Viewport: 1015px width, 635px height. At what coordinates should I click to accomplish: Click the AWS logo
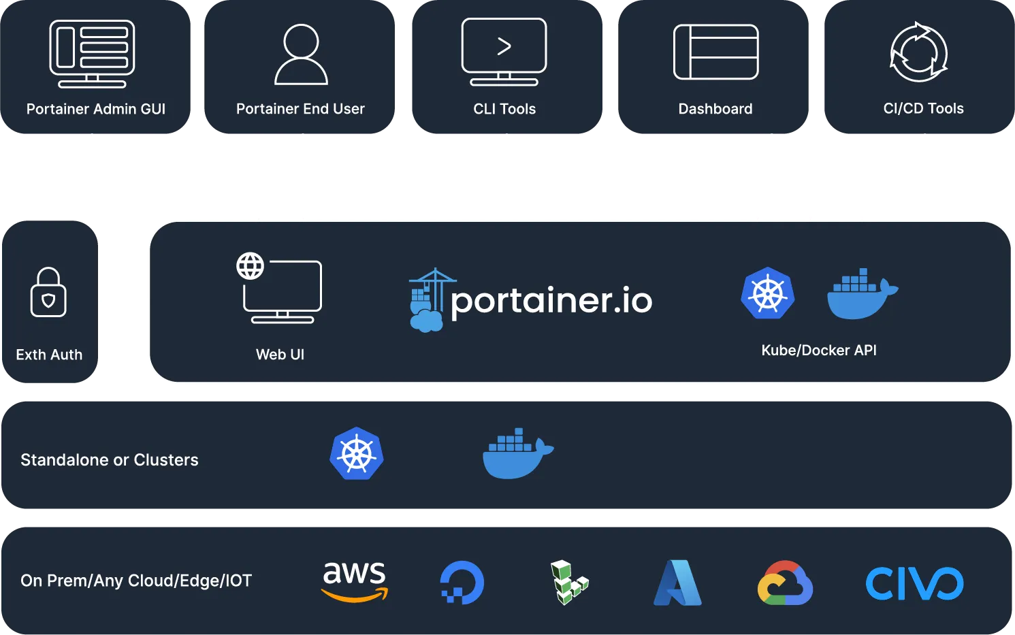point(355,582)
